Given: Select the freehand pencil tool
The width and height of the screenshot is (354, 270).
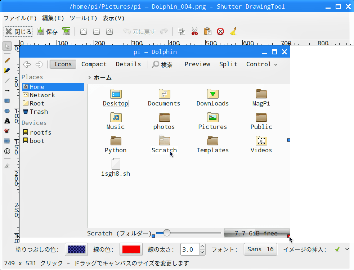Looking at the screenshot, I should 7,60.
